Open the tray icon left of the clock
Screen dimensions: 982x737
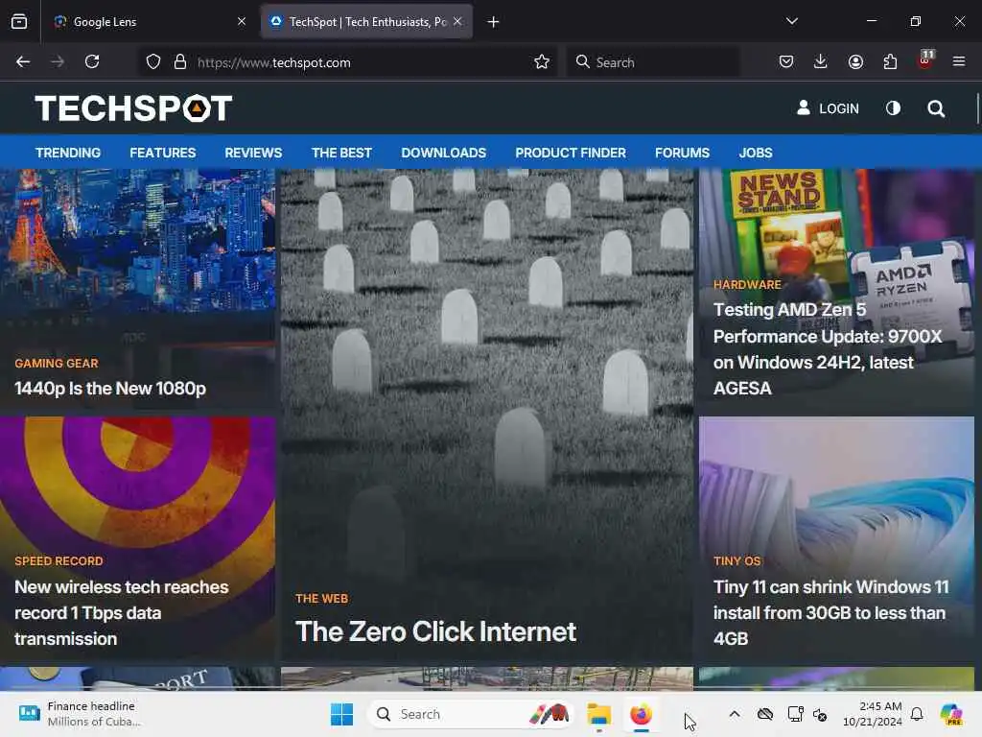point(820,714)
